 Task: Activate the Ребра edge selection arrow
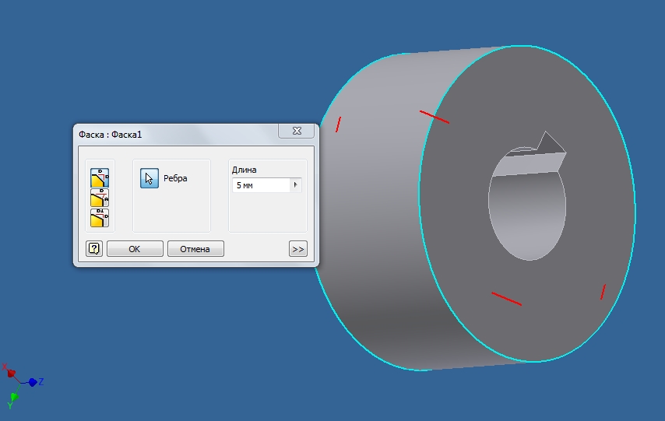point(150,178)
